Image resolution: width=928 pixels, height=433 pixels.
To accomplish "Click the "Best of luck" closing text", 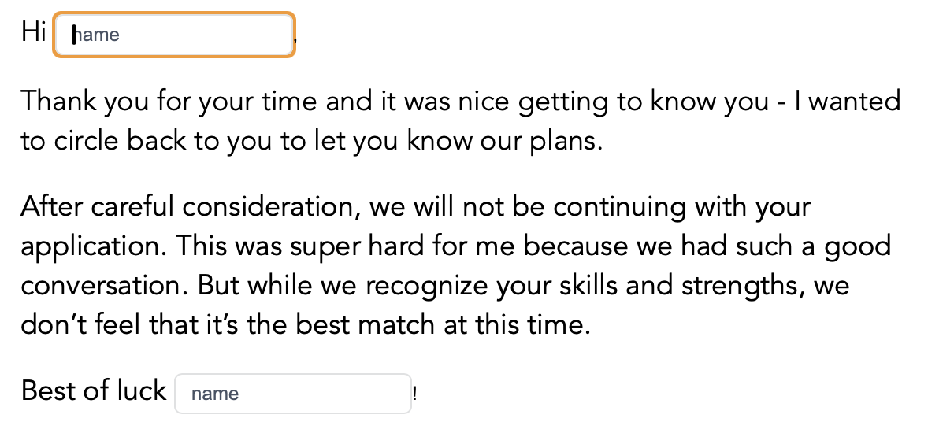I will (x=94, y=390).
